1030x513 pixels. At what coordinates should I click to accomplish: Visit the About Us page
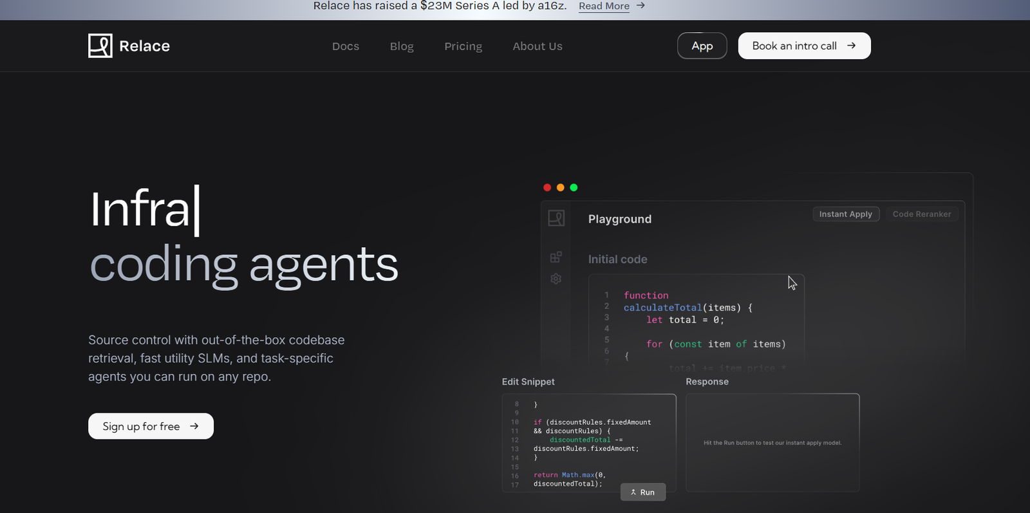[x=538, y=46]
